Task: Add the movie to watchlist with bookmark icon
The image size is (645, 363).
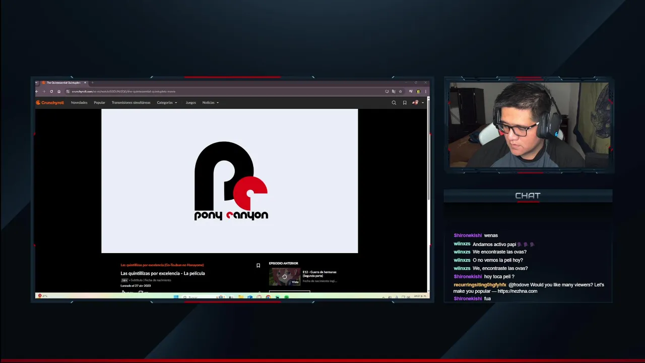Action: coord(258,265)
